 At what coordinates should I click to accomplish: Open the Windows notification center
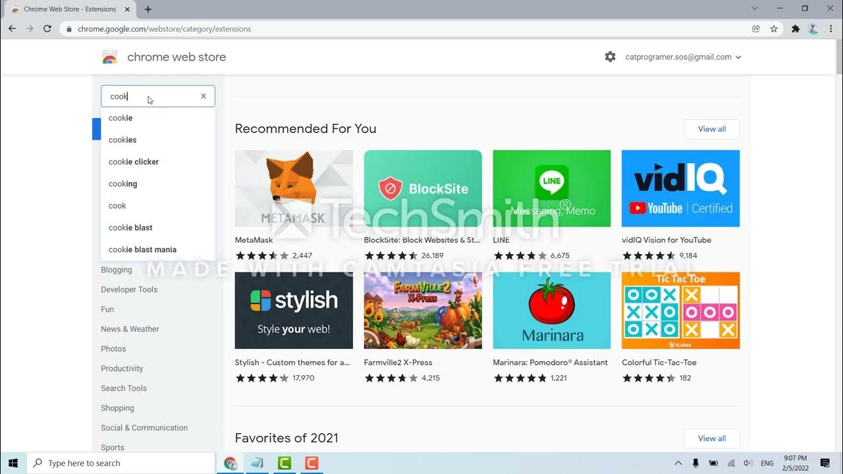pyautogui.click(x=825, y=463)
